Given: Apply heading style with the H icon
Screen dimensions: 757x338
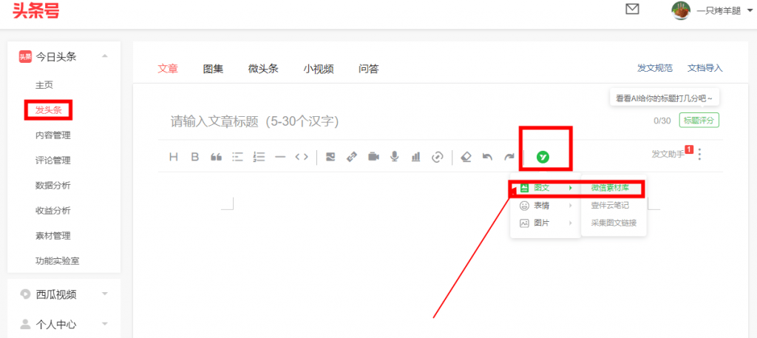Looking at the screenshot, I should click(x=174, y=157).
